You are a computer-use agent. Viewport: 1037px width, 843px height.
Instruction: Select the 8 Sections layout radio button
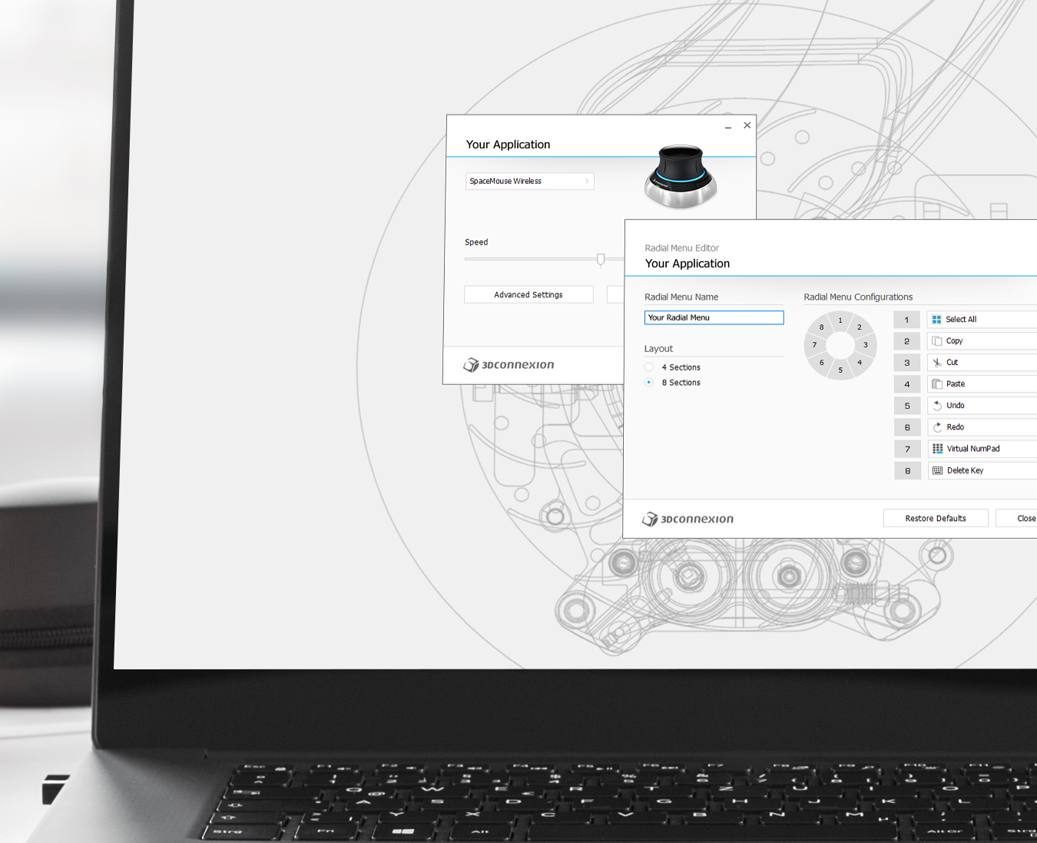650,383
